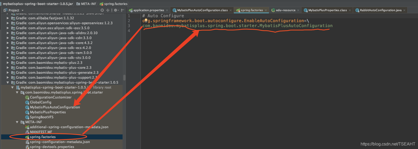Click the META-INF breadcrumb item
The image size is (418, 149).
pos(86,4)
